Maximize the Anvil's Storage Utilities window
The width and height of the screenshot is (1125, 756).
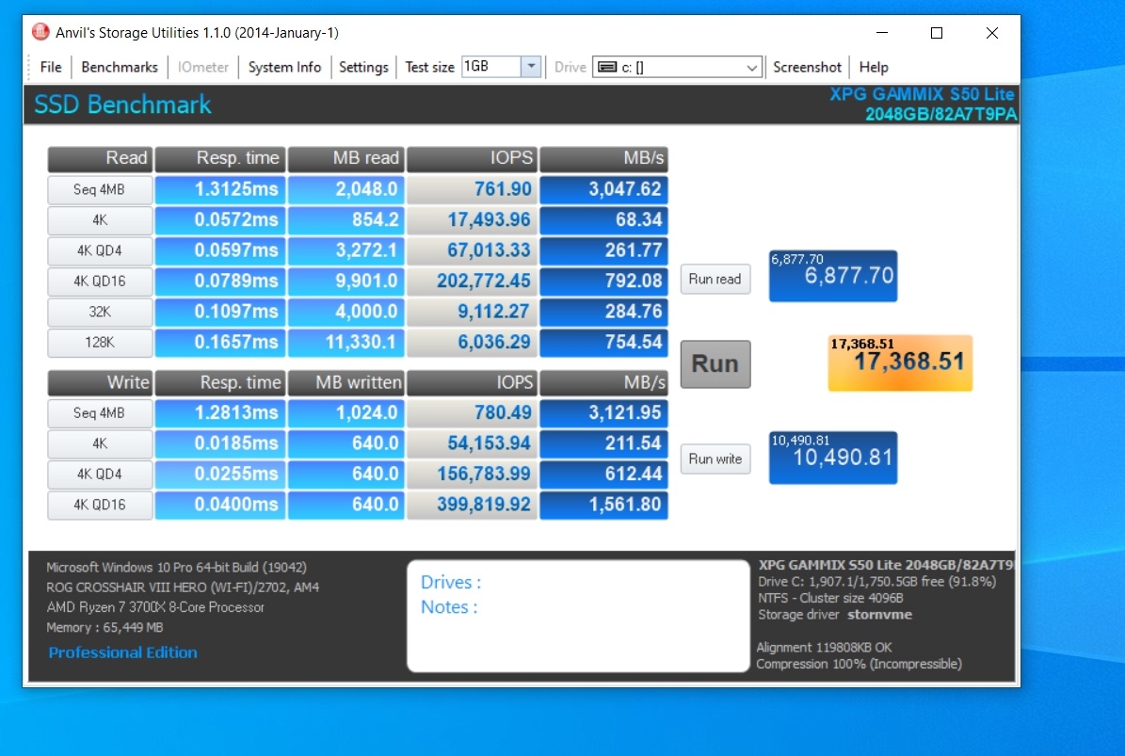(x=937, y=33)
